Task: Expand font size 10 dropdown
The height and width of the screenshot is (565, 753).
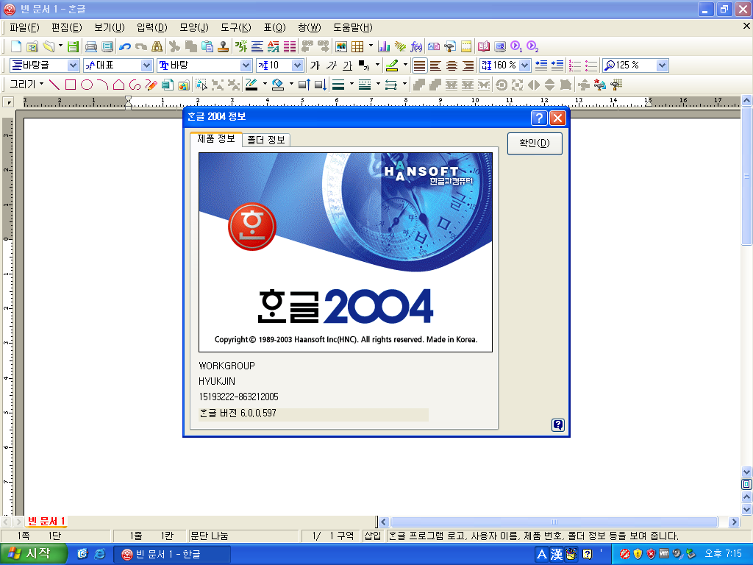Action: [x=297, y=65]
